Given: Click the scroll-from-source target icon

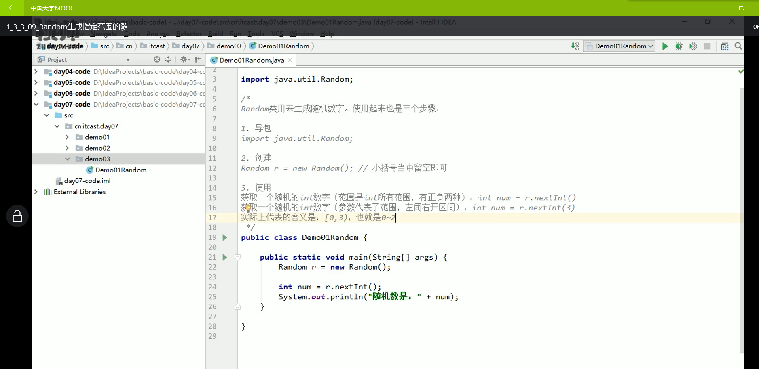Looking at the screenshot, I should point(157,59).
